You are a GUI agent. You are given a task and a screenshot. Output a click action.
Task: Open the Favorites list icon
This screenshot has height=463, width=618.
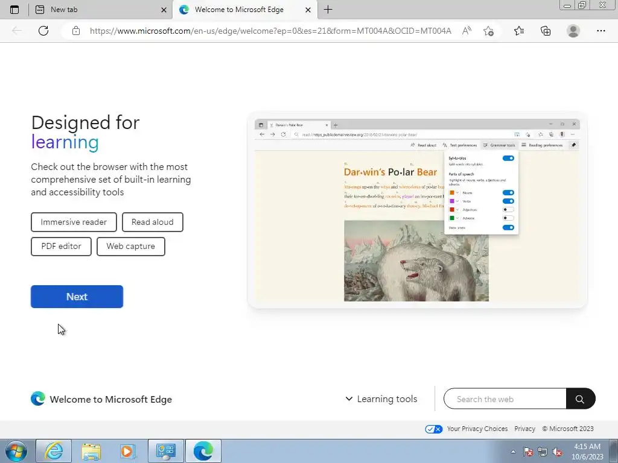pyautogui.click(x=519, y=31)
